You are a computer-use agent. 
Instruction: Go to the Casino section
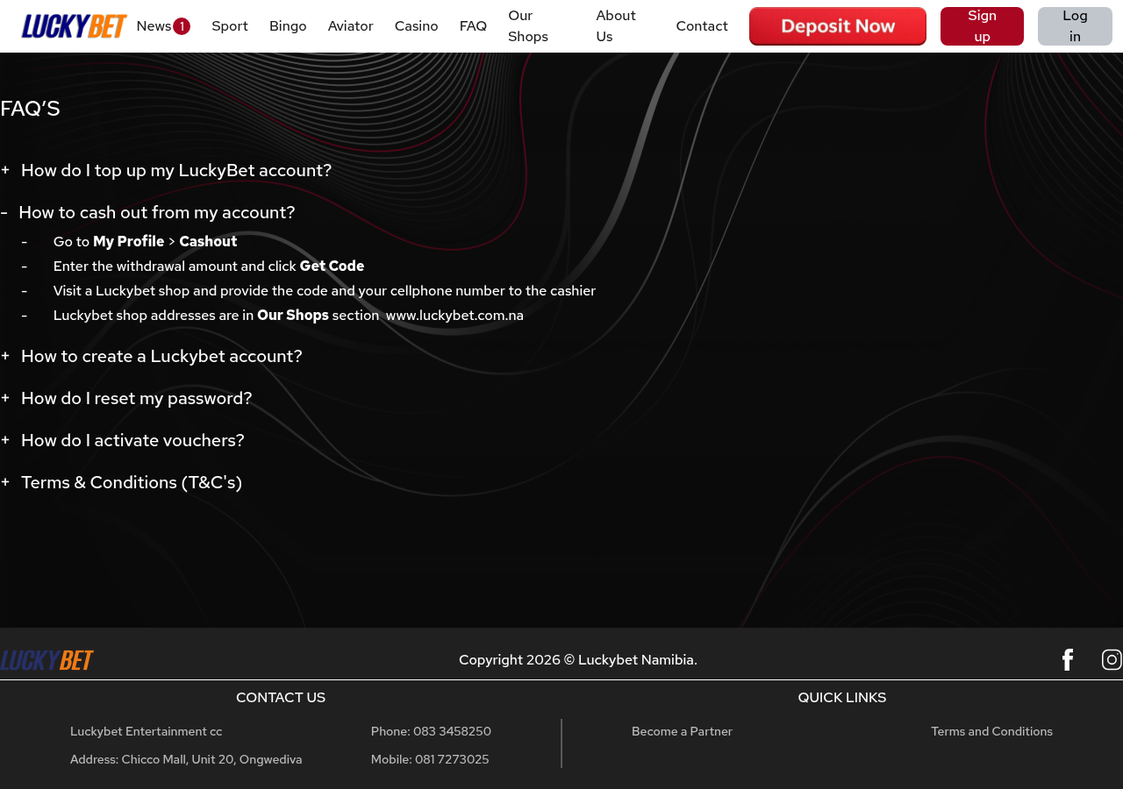(x=417, y=26)
